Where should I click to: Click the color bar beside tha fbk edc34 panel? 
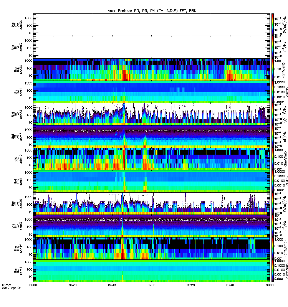(273, 69)
